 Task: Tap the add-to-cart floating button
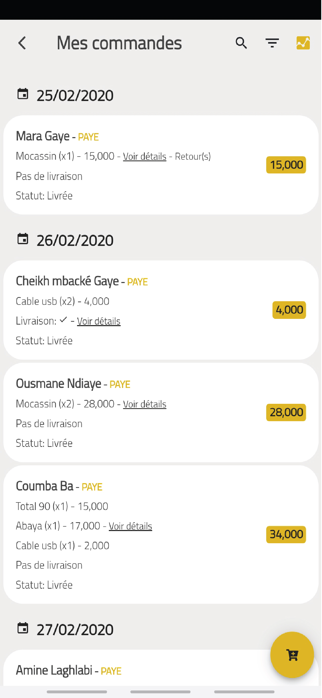[292, 655]
